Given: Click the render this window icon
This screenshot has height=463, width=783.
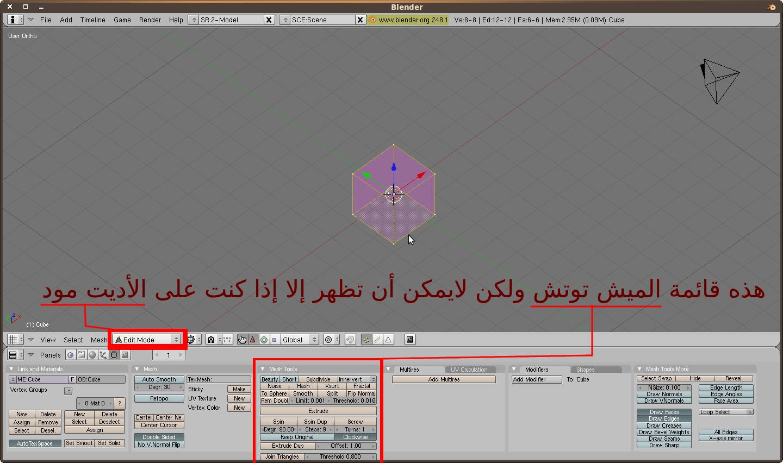Looking at the screenshot, I should tap(410, 340).
